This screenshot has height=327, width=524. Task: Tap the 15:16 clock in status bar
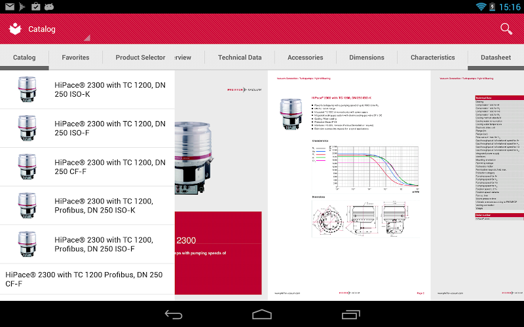point(510,7)
